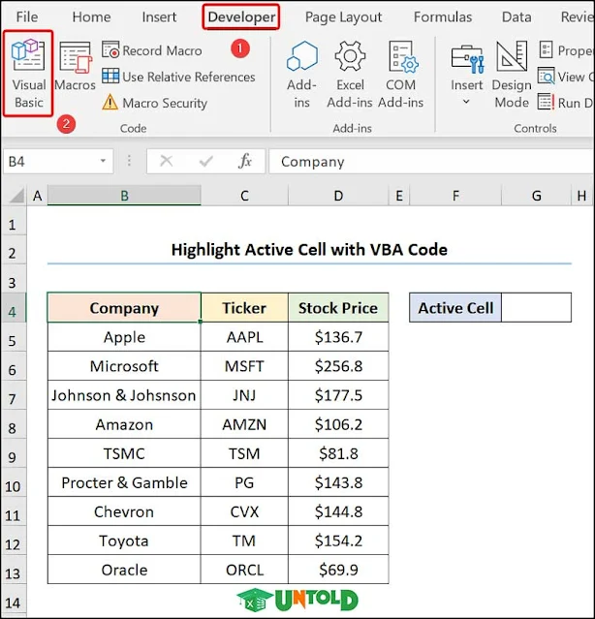The width and height of the screenshot is (595, 619).
Task: Open Insert Function fx dialog
Action: click(x=245, y=161)
